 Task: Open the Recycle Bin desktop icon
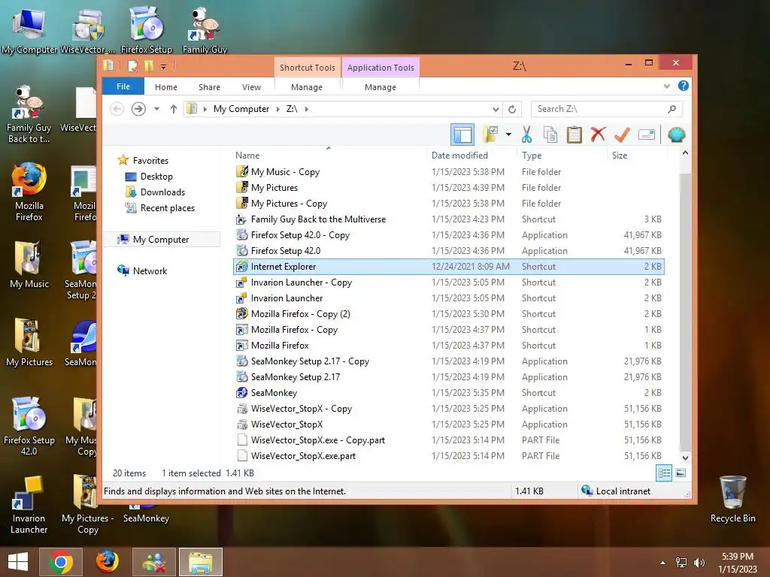click(x=732, y=499)
